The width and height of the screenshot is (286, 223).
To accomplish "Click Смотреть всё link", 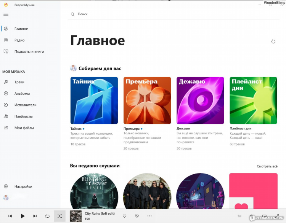I will point(267,166).
